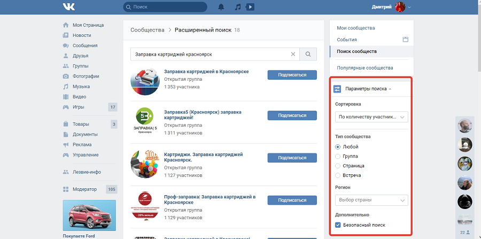Open the music note icon in header

coord(238,7)
